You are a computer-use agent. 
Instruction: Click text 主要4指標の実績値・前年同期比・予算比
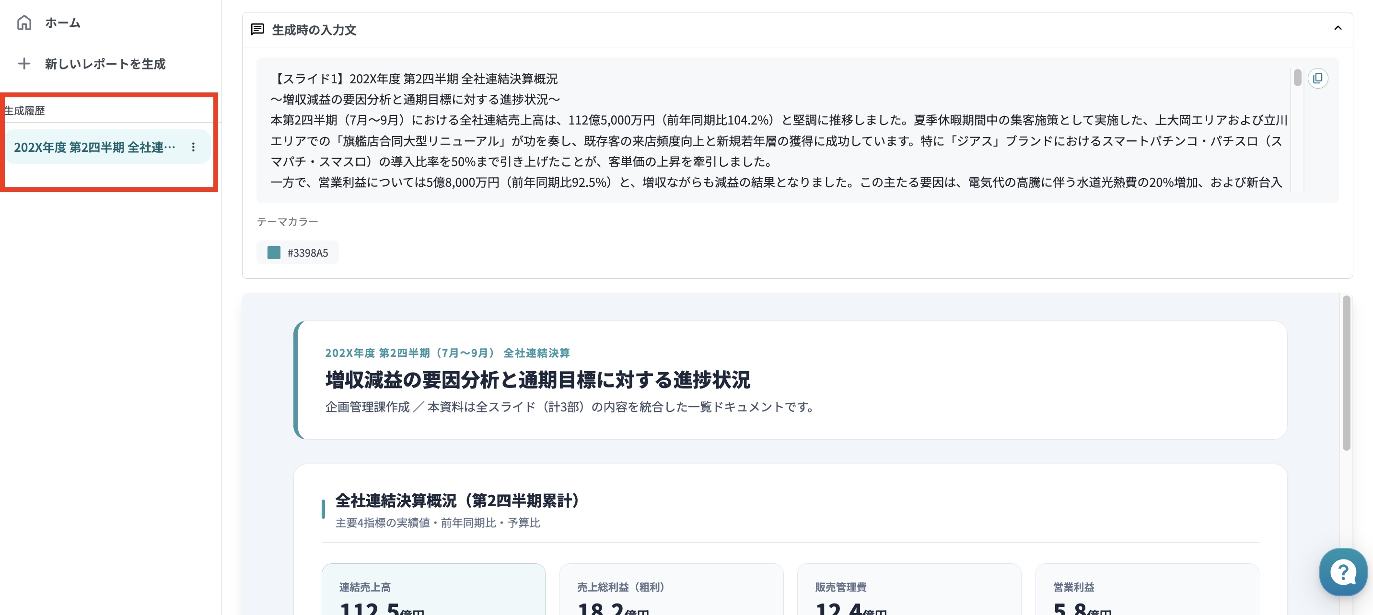coord(438,523)
